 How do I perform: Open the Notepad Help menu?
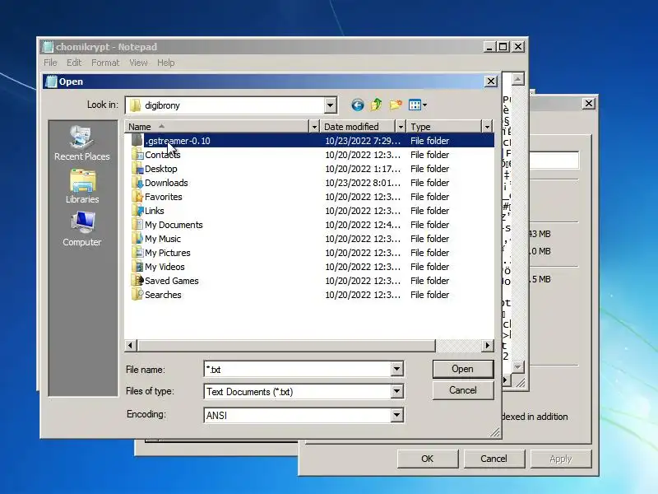166,63
